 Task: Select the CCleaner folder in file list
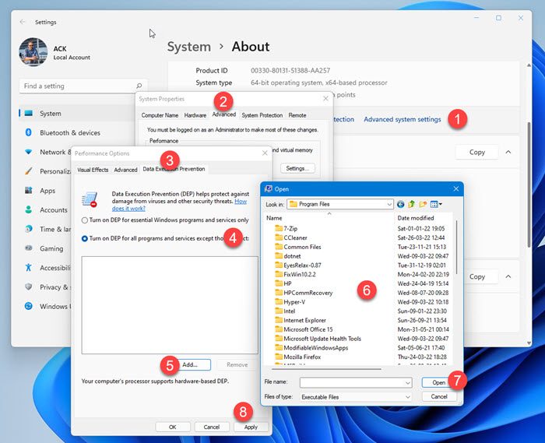(294, 237)
